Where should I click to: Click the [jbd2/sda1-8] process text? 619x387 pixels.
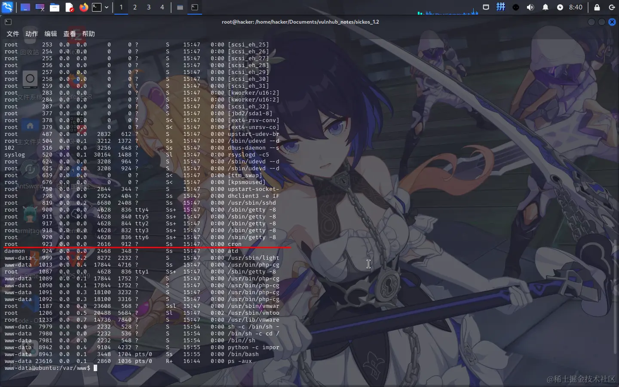click(250, 114)
